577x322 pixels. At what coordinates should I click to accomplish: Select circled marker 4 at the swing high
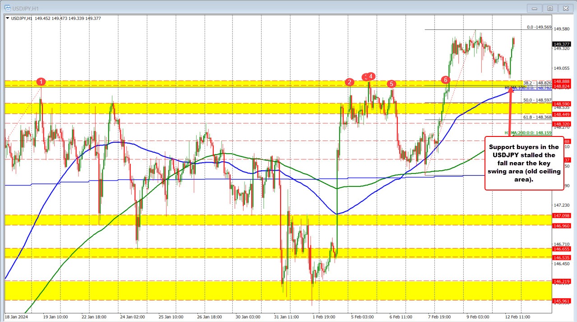click(371, 76)
